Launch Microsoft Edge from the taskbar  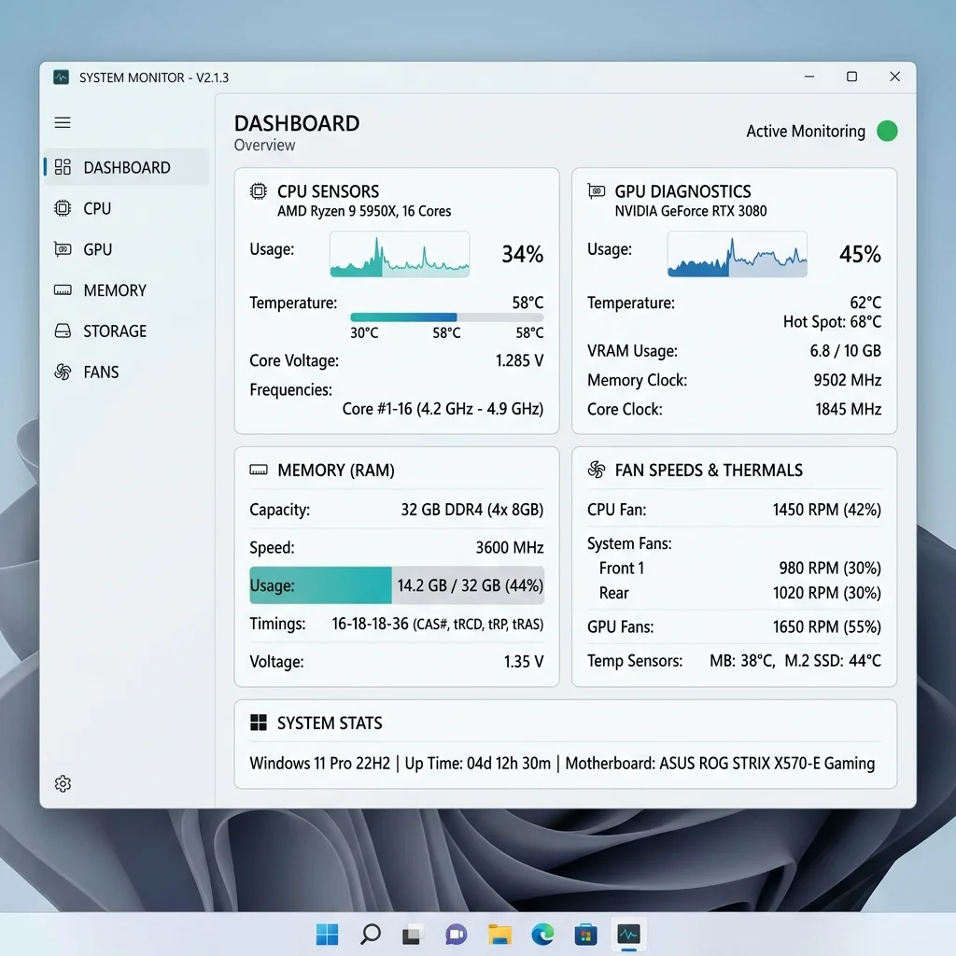tap(542, 934)
